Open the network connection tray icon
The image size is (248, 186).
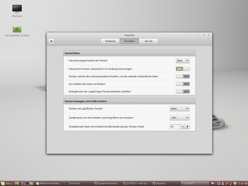pos(227,184)
